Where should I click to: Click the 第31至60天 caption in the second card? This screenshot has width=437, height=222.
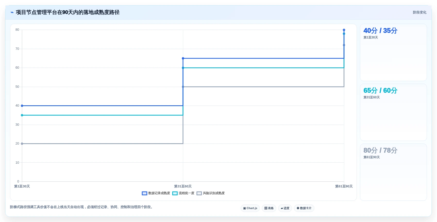click(372, 97)
